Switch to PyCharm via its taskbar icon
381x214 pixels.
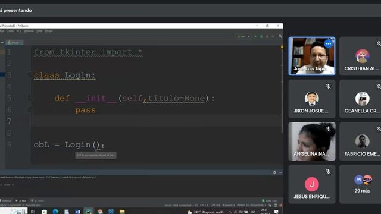89,212
